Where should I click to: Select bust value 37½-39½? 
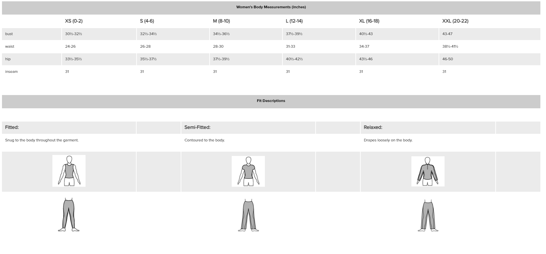coord(294,34)
